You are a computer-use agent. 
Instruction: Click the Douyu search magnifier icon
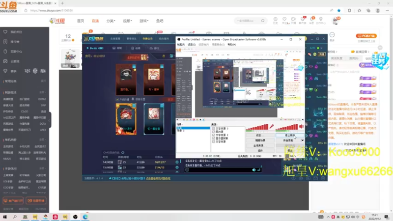coord(263,21)
